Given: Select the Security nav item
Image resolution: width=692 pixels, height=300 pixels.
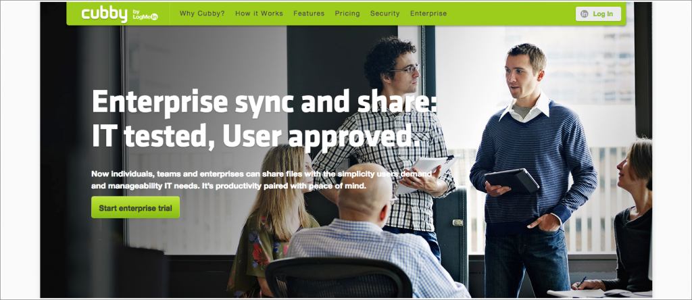Looking at the screenshot, I should 385,14.
